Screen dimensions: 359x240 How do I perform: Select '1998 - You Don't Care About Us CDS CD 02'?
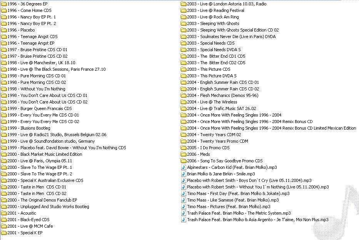(x=47, y=102)
